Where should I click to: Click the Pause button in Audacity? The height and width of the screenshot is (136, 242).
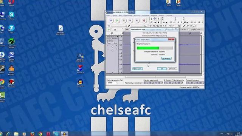coord(111,20)
